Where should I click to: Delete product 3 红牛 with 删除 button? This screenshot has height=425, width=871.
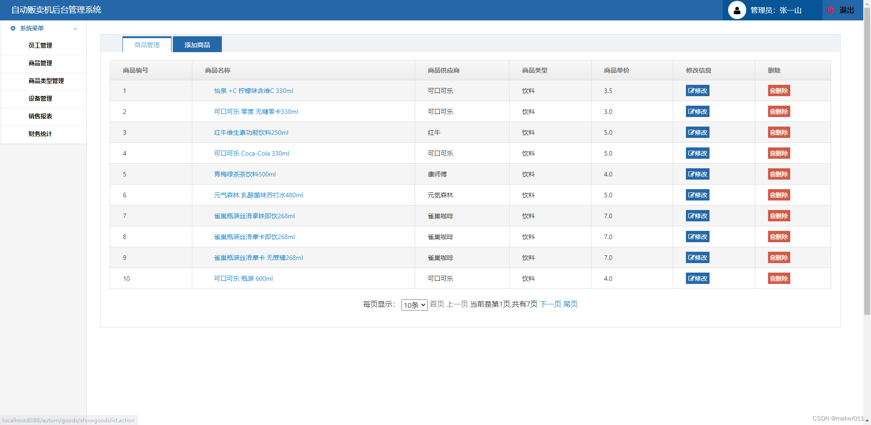pos(779,132)
